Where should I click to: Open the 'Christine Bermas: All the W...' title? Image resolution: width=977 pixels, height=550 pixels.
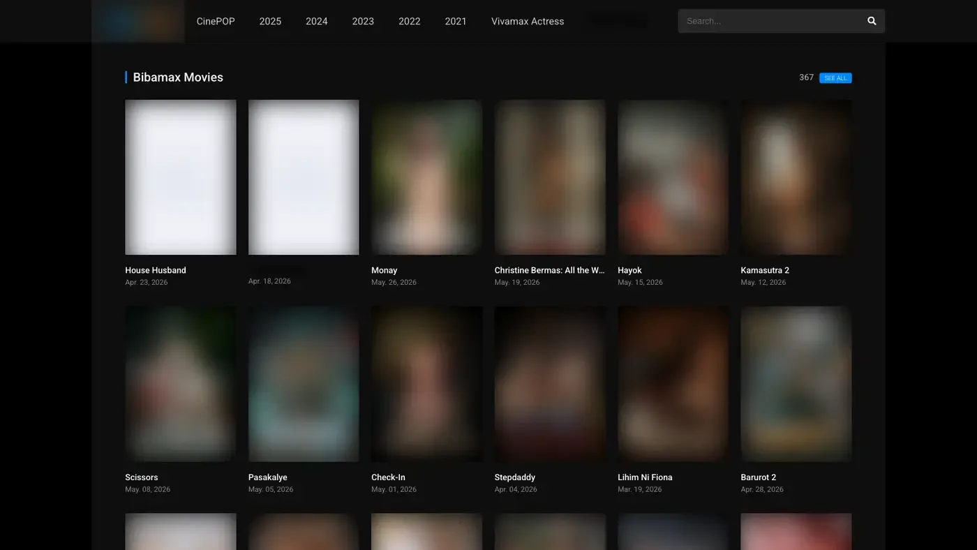pos(550,270)
